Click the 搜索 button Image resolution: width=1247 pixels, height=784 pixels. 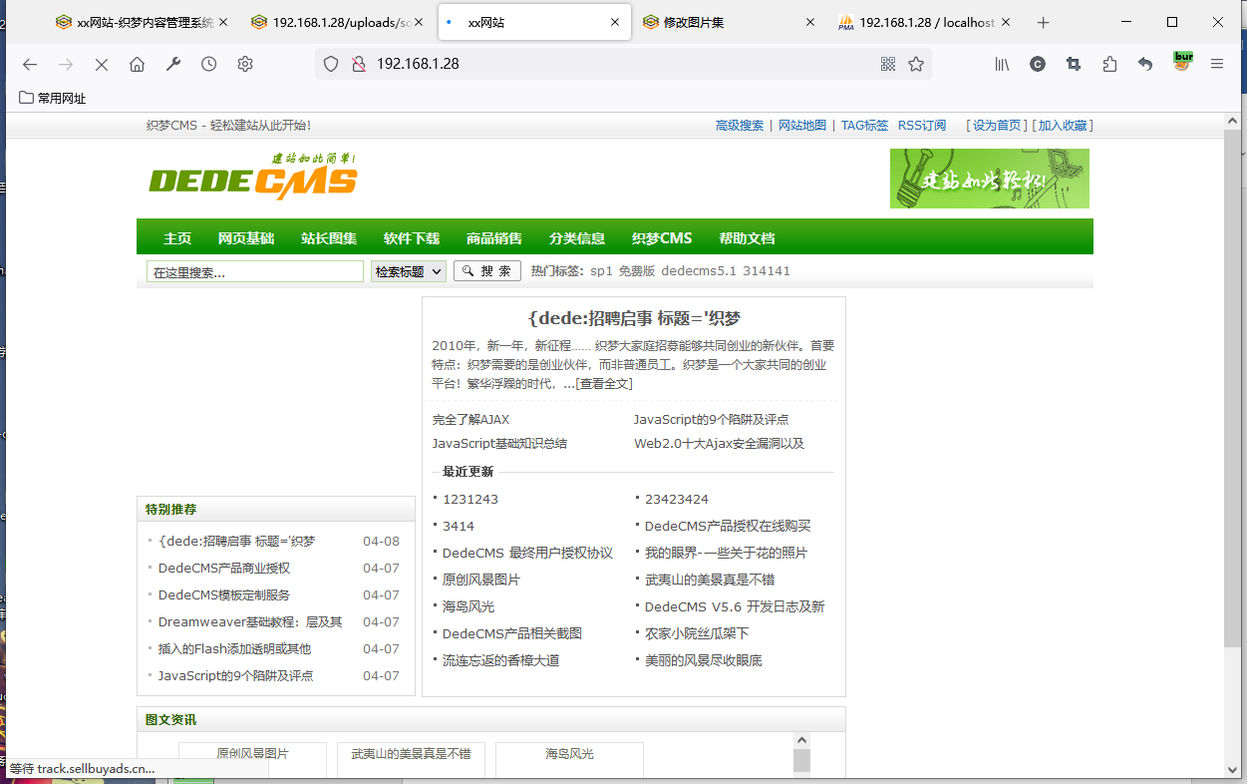point(487,271)
